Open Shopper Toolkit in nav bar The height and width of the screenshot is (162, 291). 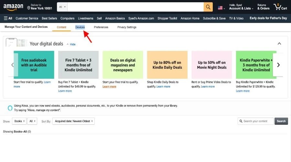[167, 18]
